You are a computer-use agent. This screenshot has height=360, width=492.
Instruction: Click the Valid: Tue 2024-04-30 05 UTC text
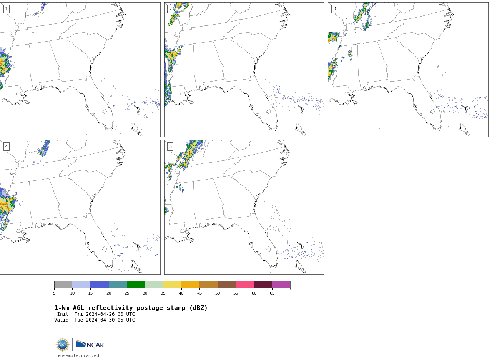[95, 320]
